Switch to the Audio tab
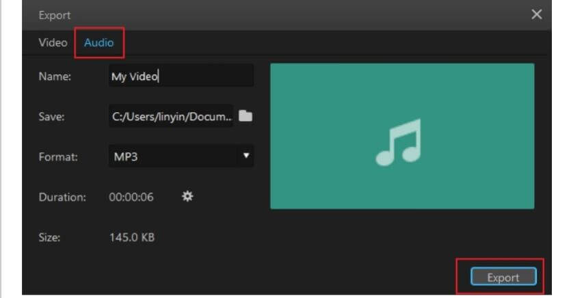This screenshot has width=571, height=298. [98, 42]
